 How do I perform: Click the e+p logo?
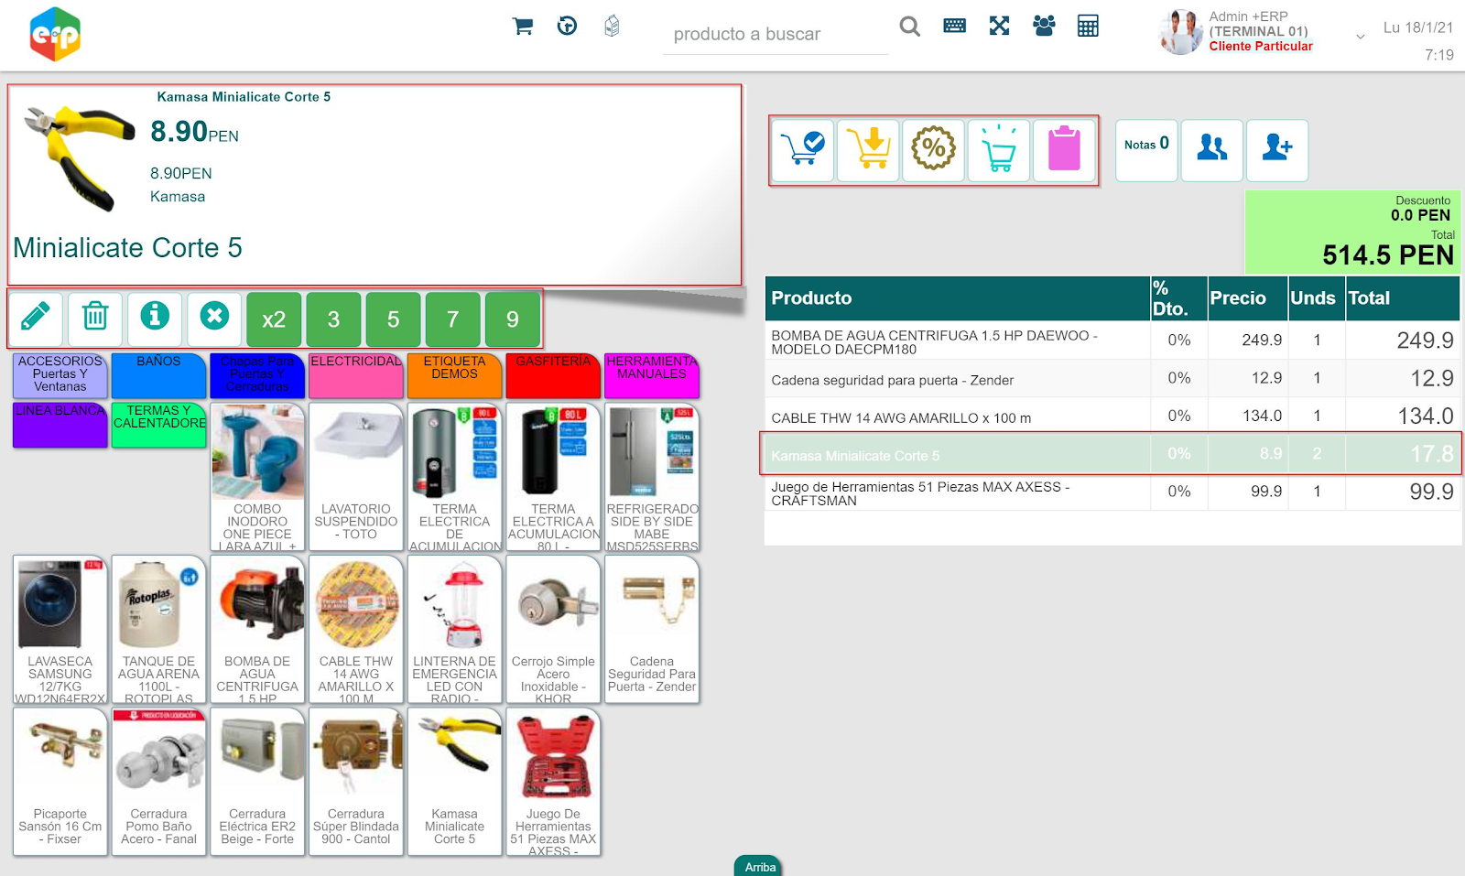coord(55,34)
